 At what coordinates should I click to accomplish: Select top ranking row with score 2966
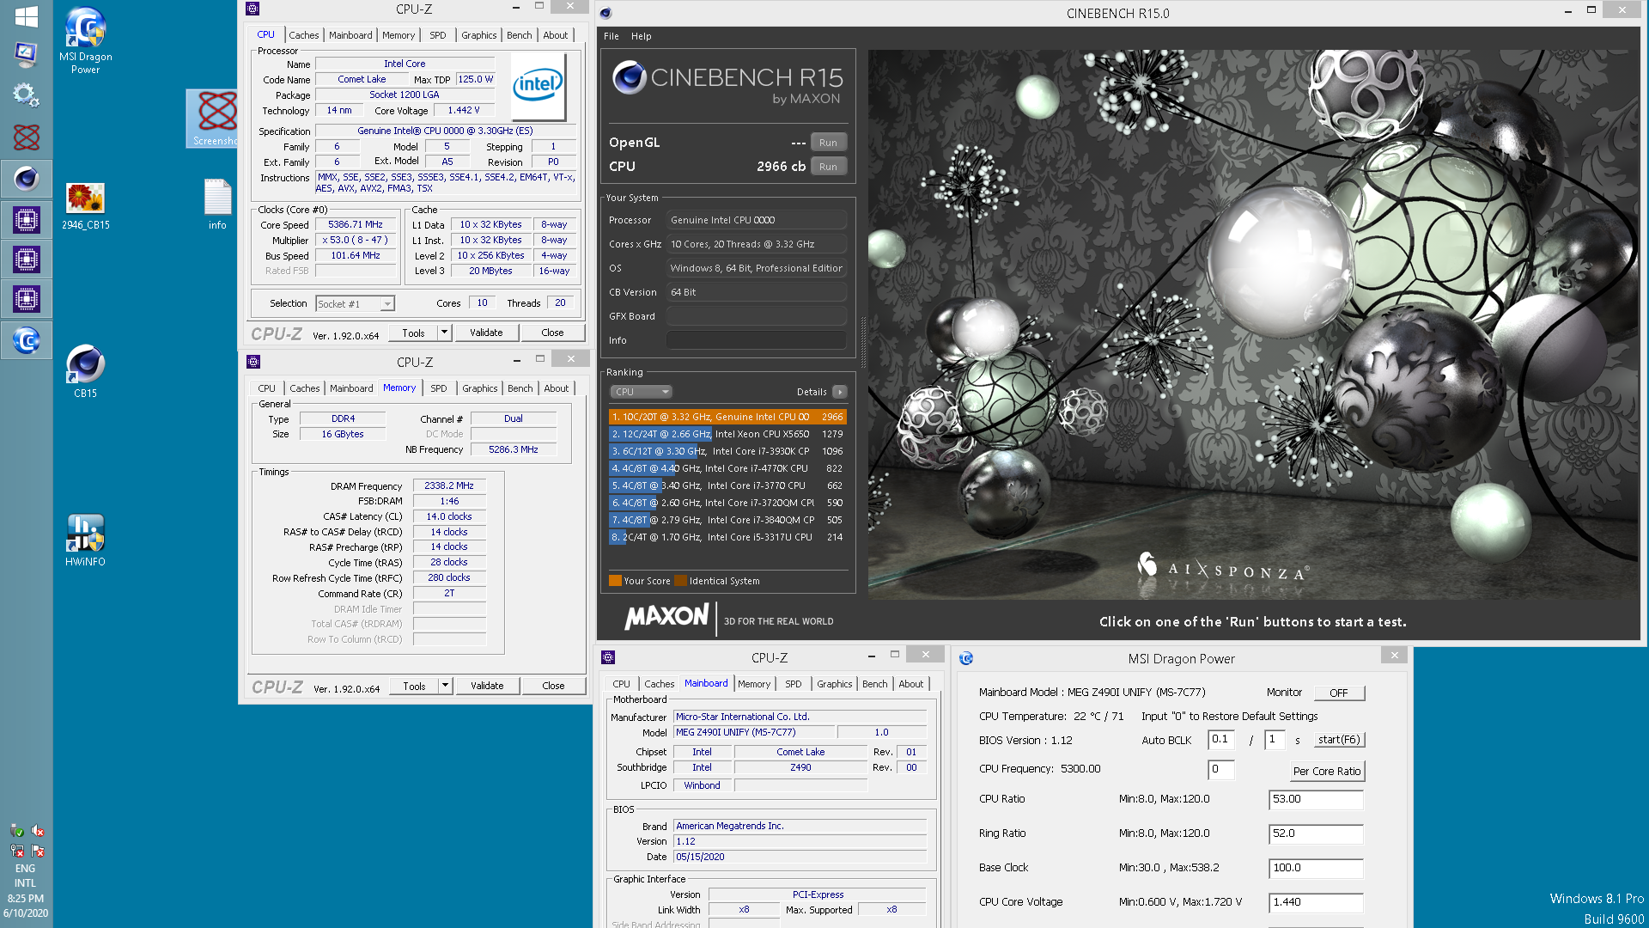coord(727,417)
